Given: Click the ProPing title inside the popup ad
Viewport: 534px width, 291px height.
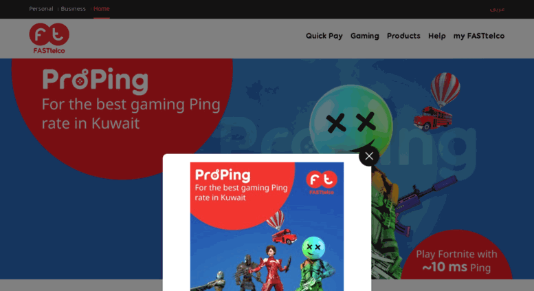Looking at the screenshot, I should tap(223, 175).
